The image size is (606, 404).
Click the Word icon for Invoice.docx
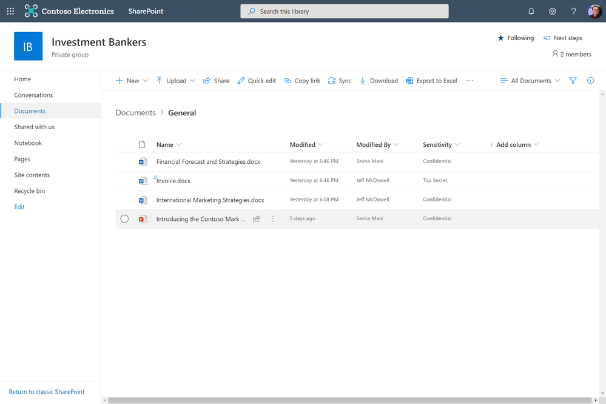143,181
